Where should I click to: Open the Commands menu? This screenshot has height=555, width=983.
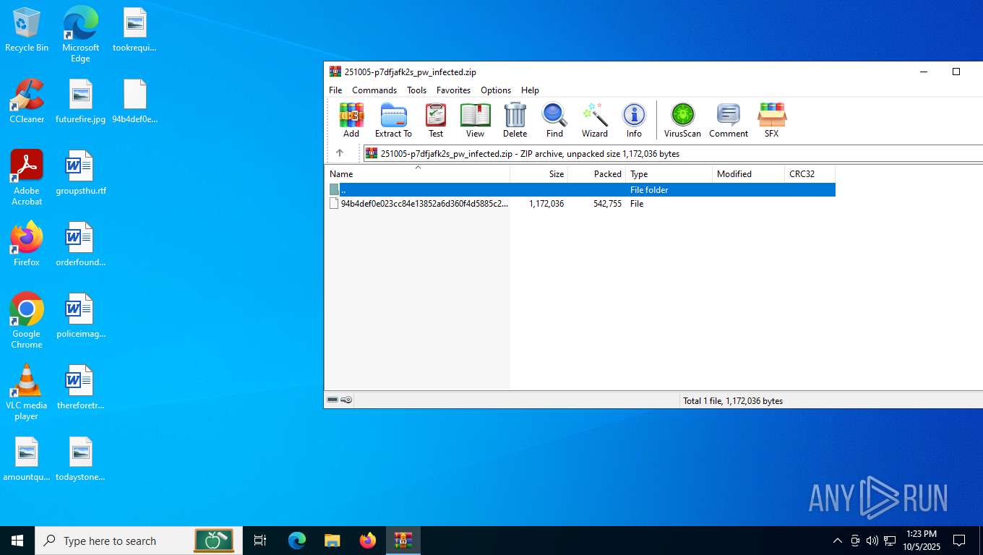[x=374, y=90]
